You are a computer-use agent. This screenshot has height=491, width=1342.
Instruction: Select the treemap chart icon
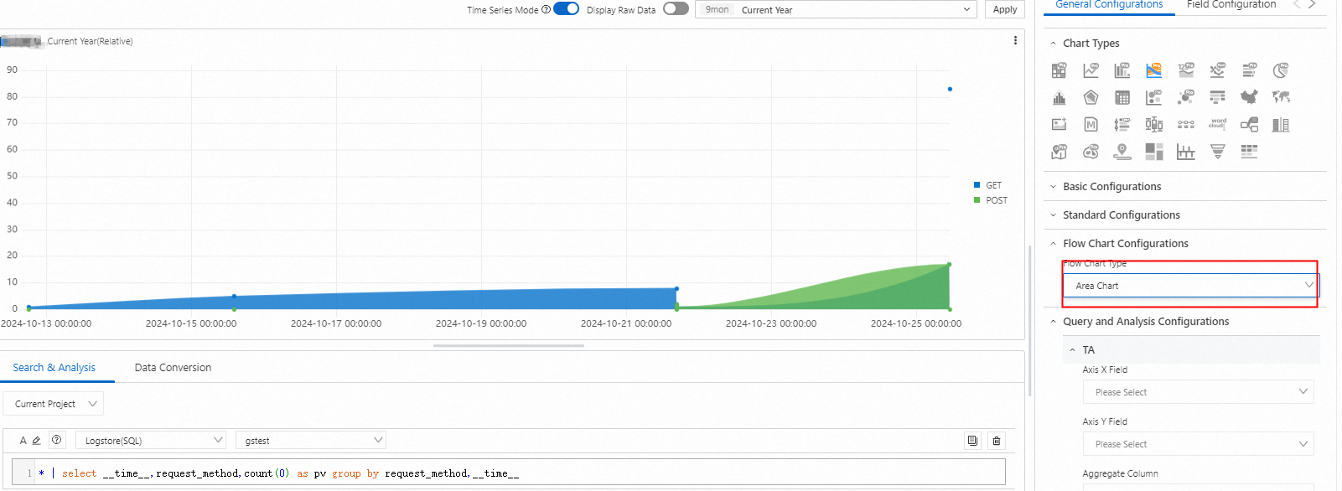click(1154, 152)
